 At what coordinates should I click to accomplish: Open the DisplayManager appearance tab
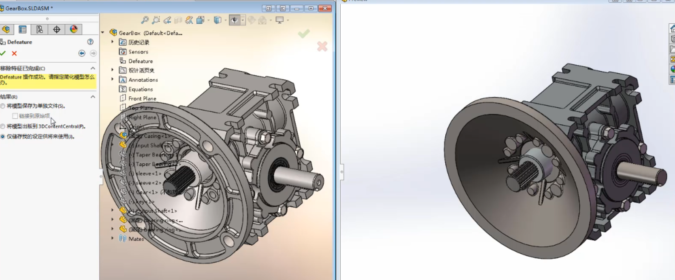(74, 29)
